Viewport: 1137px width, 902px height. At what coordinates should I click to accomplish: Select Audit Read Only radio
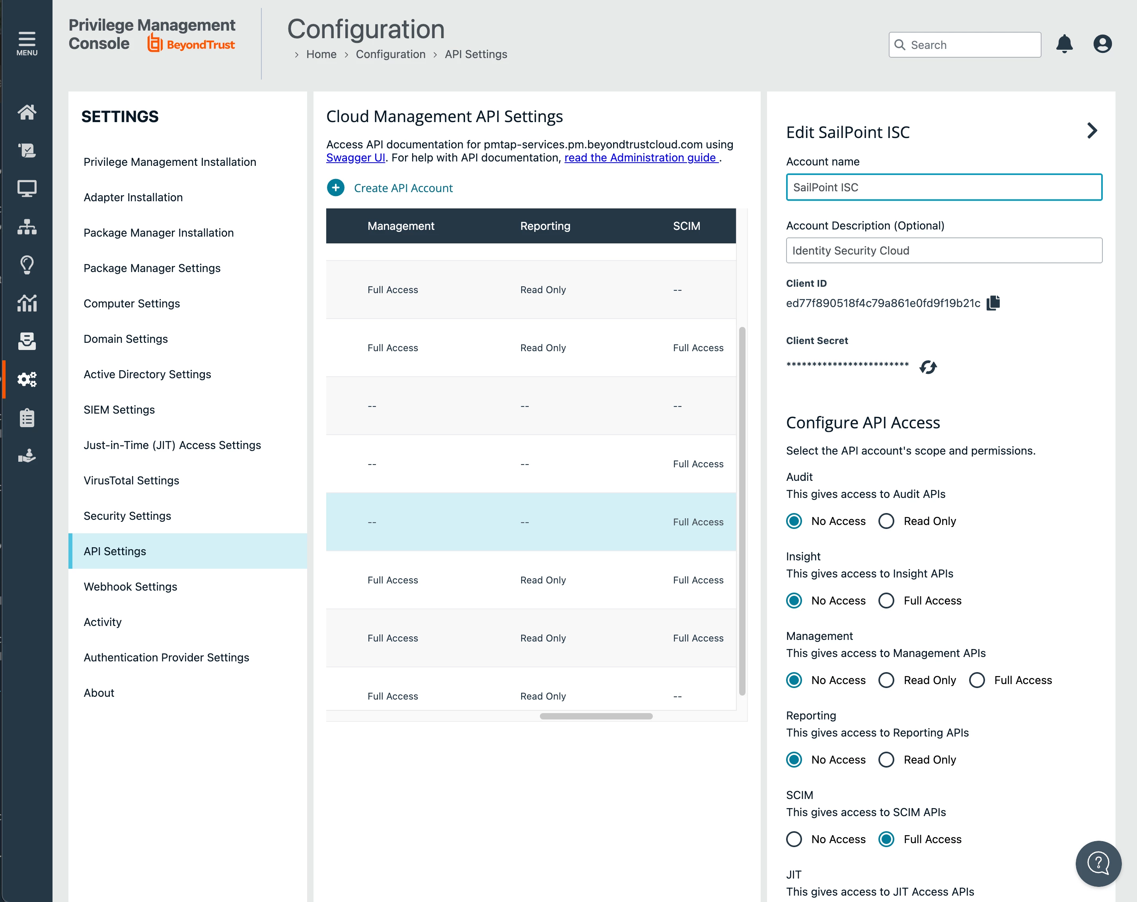pos(886,521)
